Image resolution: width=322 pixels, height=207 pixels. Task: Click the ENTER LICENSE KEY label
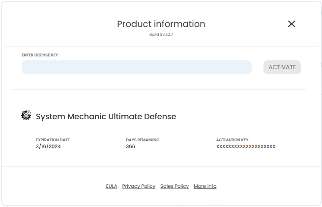[x=40, y=55]
